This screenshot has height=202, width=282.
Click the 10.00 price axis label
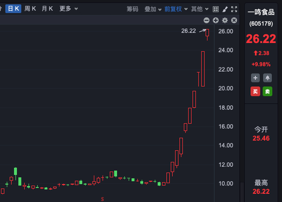(x=226, y=184)
